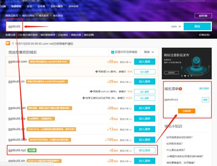
Task: Go to Aliyun home breadcrumb
Action: [x=12, y=16]
